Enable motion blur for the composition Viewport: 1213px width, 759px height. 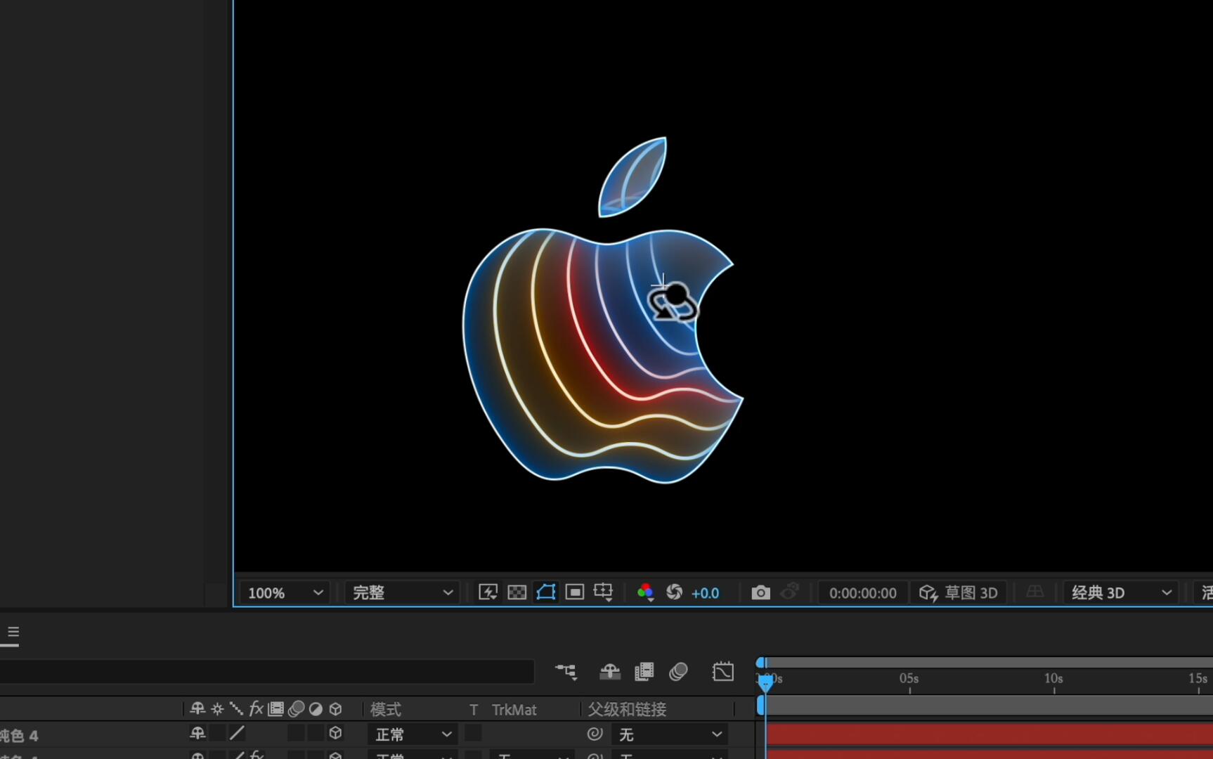[678, 672]
